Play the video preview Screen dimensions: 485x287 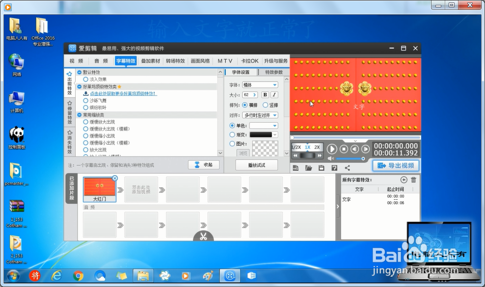pyautogui.click(x=331, y=149)
